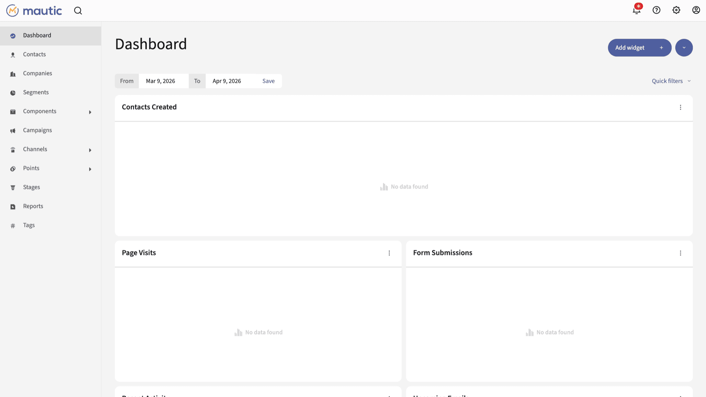Screen dimensions: 706x397
Task: Open the Stages menu item
Action: point(50,187)
